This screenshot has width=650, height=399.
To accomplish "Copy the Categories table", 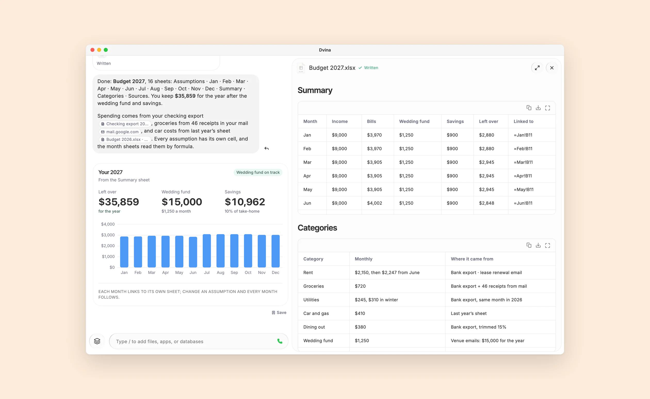I will click(529, 245).
